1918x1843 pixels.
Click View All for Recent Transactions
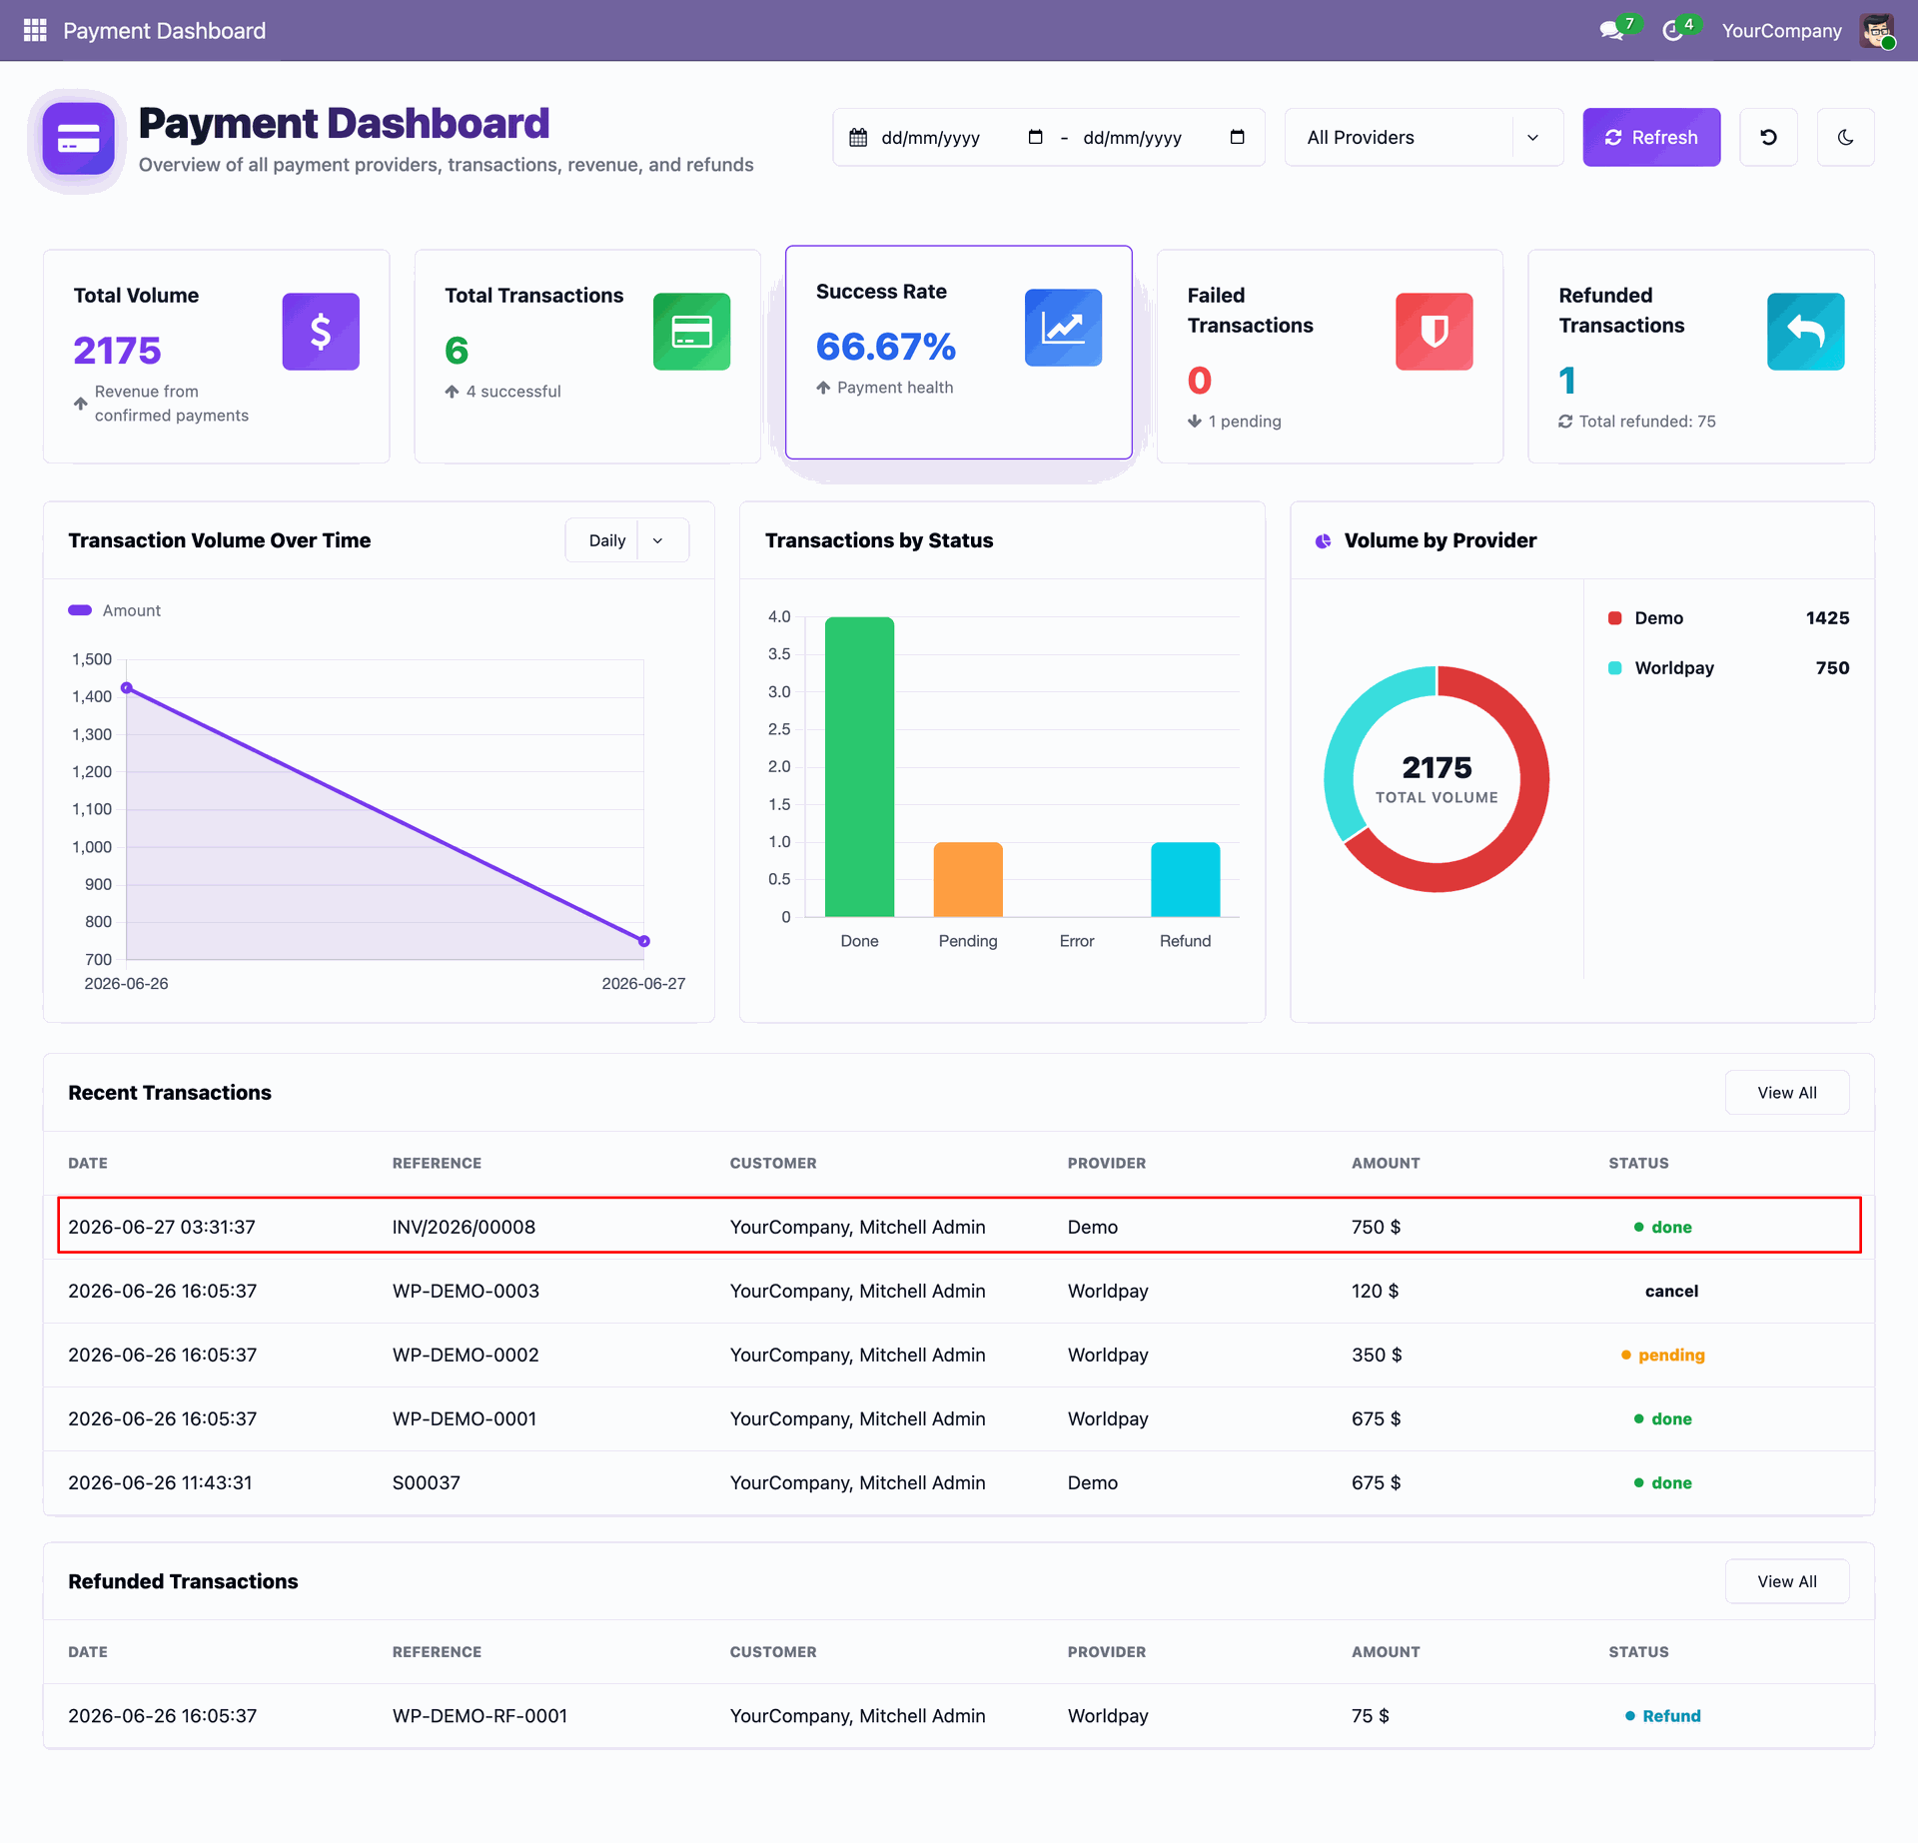coord(1786,1093)
